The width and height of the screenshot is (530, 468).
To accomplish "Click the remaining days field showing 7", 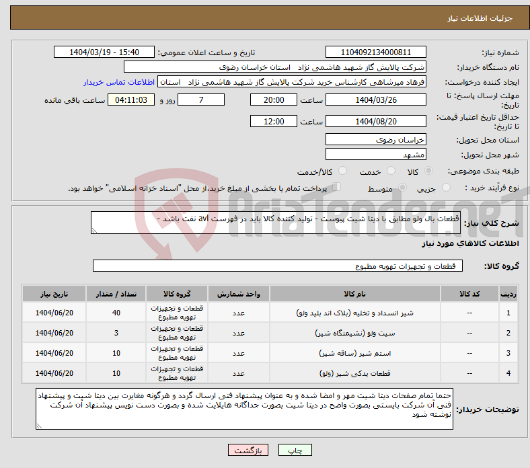I will point(201,100).
